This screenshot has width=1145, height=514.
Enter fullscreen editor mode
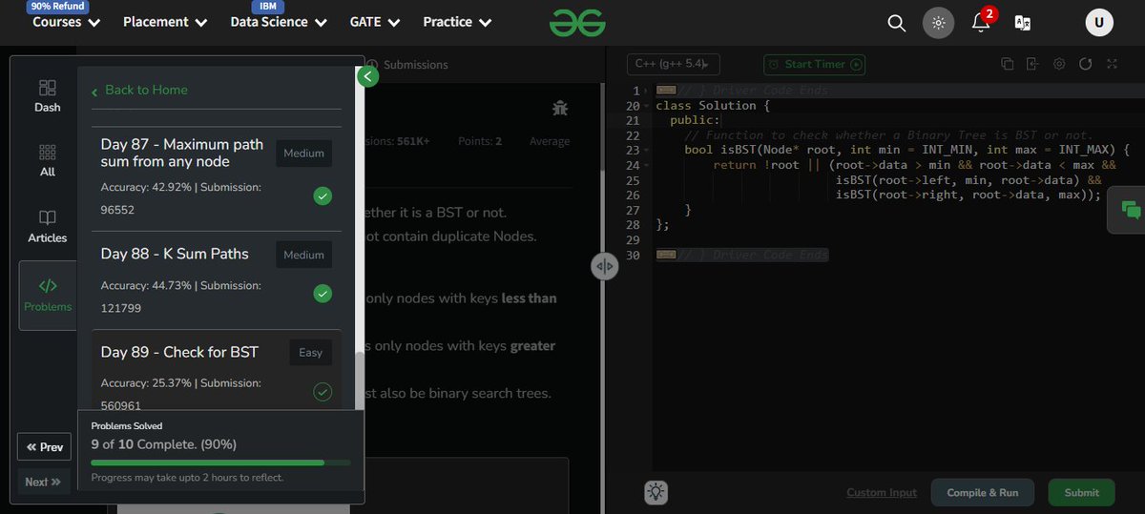[x=1112, y=64]
